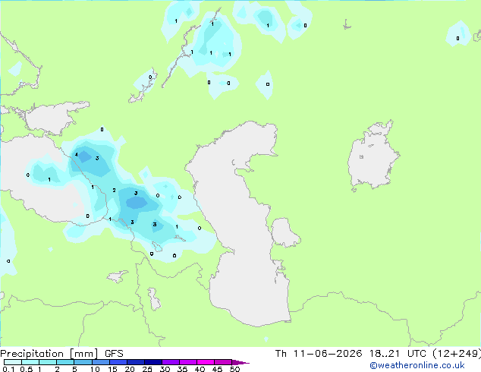Click the precipitation value '4' on map

tap(77, 155)
